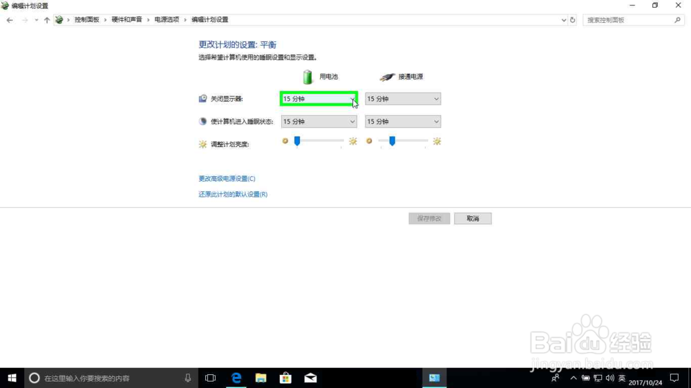Open 硬件和声音 breadcrumb
The image size is (691, 388).
(x=127, y=20)
